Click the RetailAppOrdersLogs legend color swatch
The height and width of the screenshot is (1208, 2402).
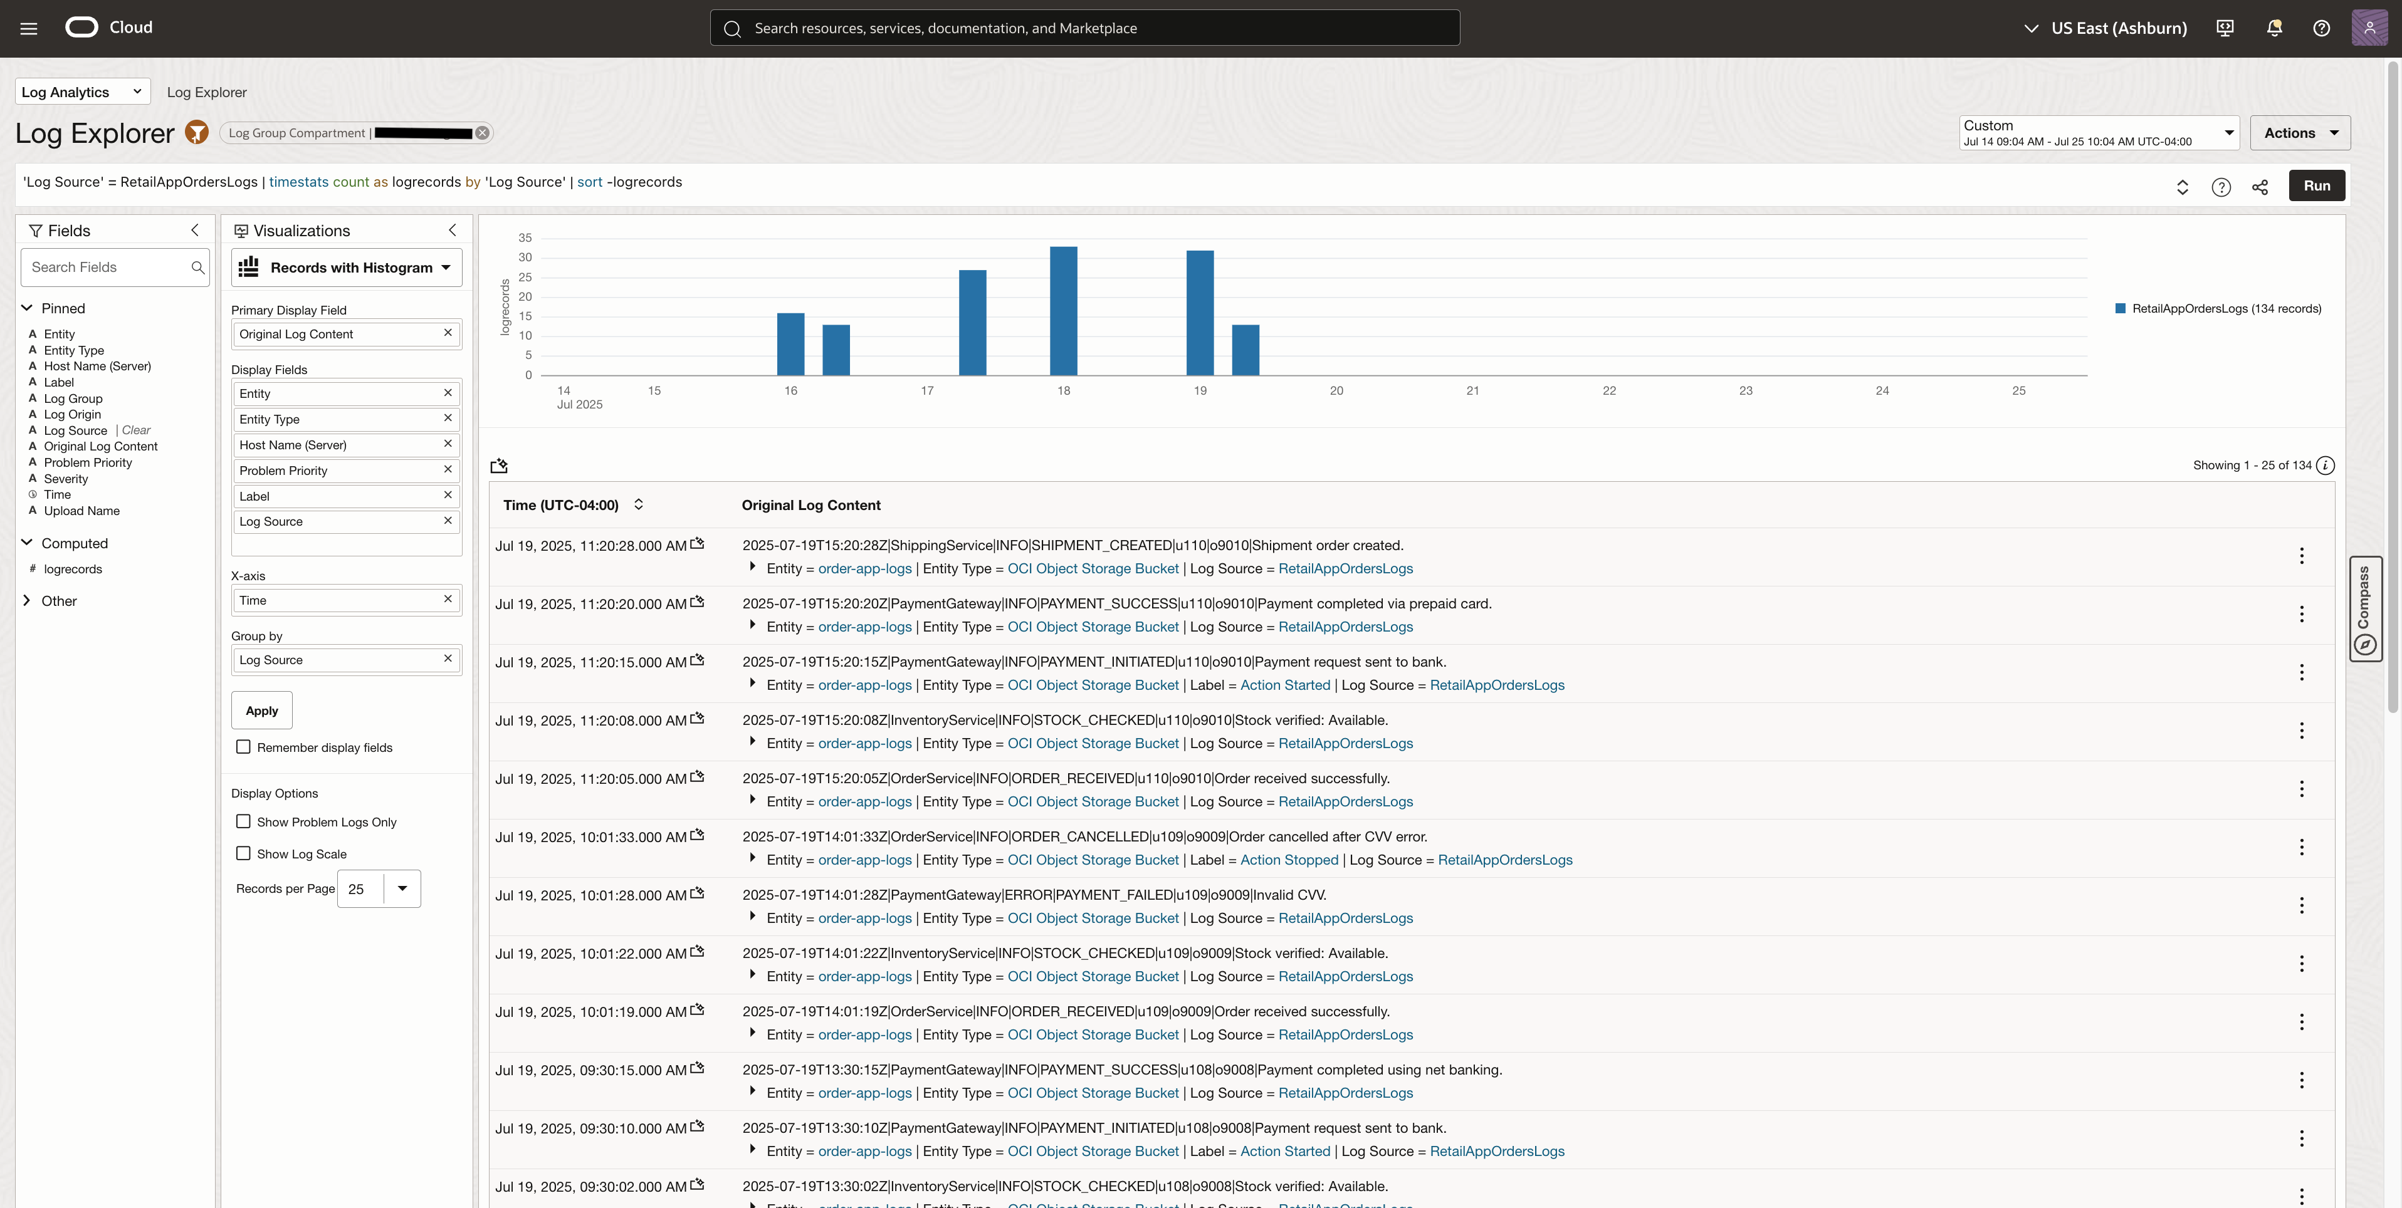click(2121, 308)
